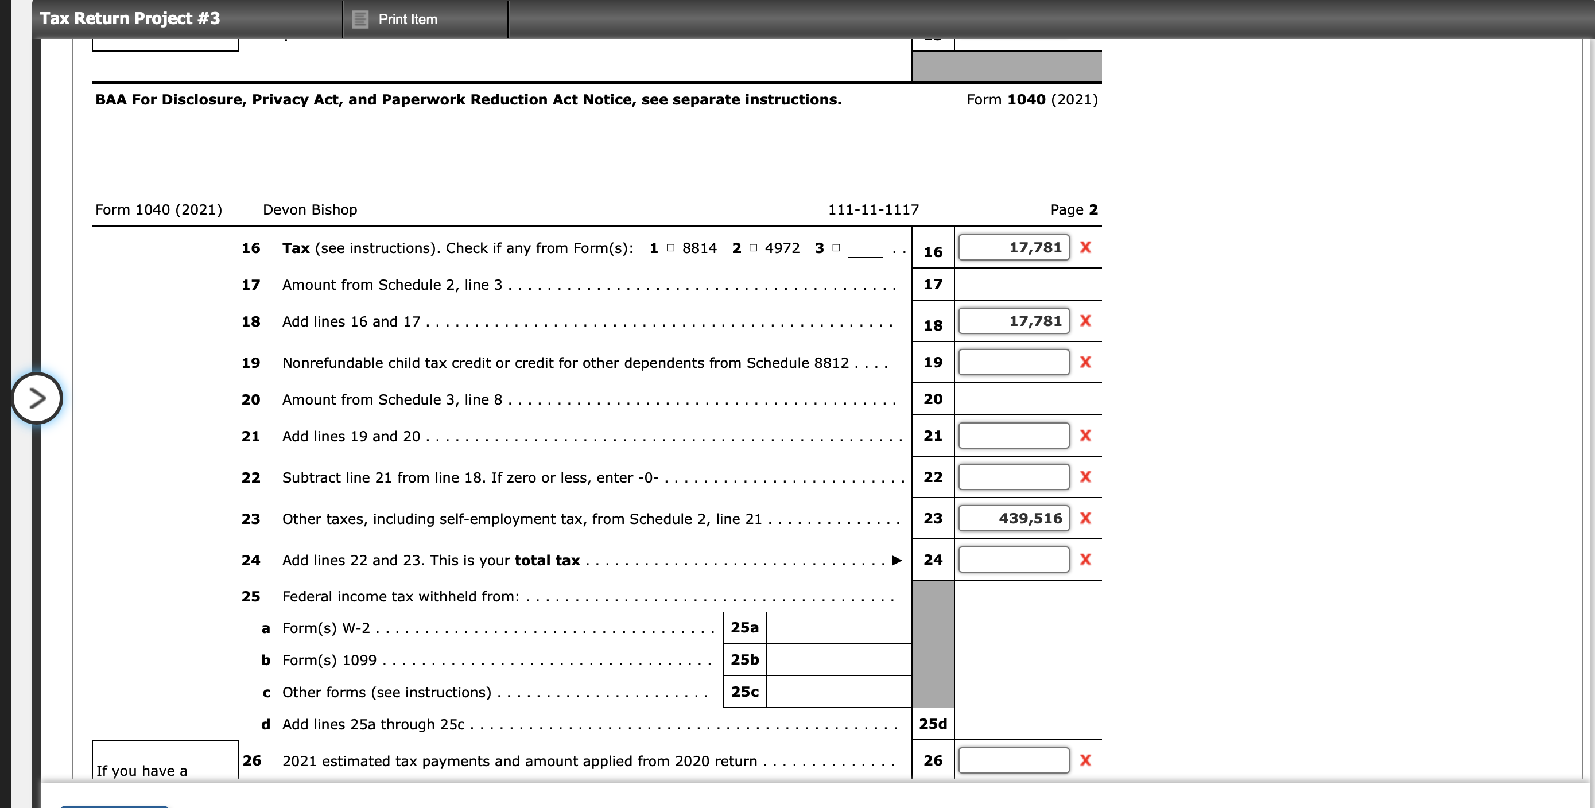
Task: Expand the side panel with the circular arrow
Action: click(37, 398)
